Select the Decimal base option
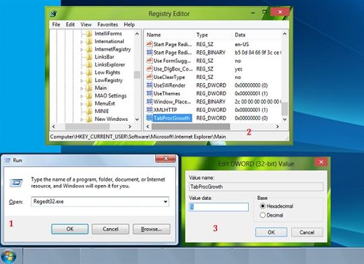 tap(263, 215)
